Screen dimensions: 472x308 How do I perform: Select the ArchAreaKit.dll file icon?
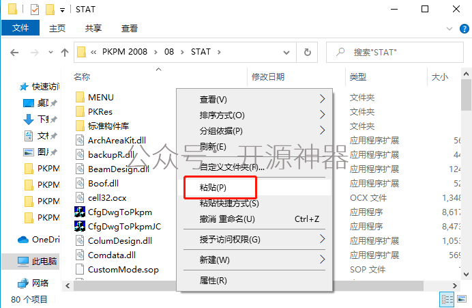[x=80, y=141]
